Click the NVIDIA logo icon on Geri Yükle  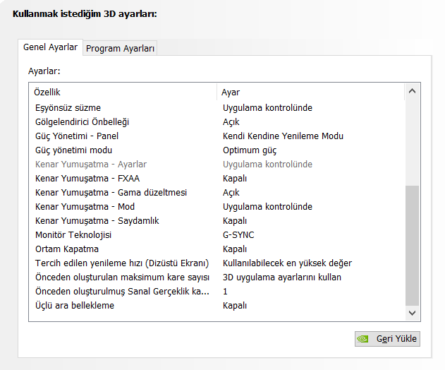pyautogui.click(x=364, y=338)
